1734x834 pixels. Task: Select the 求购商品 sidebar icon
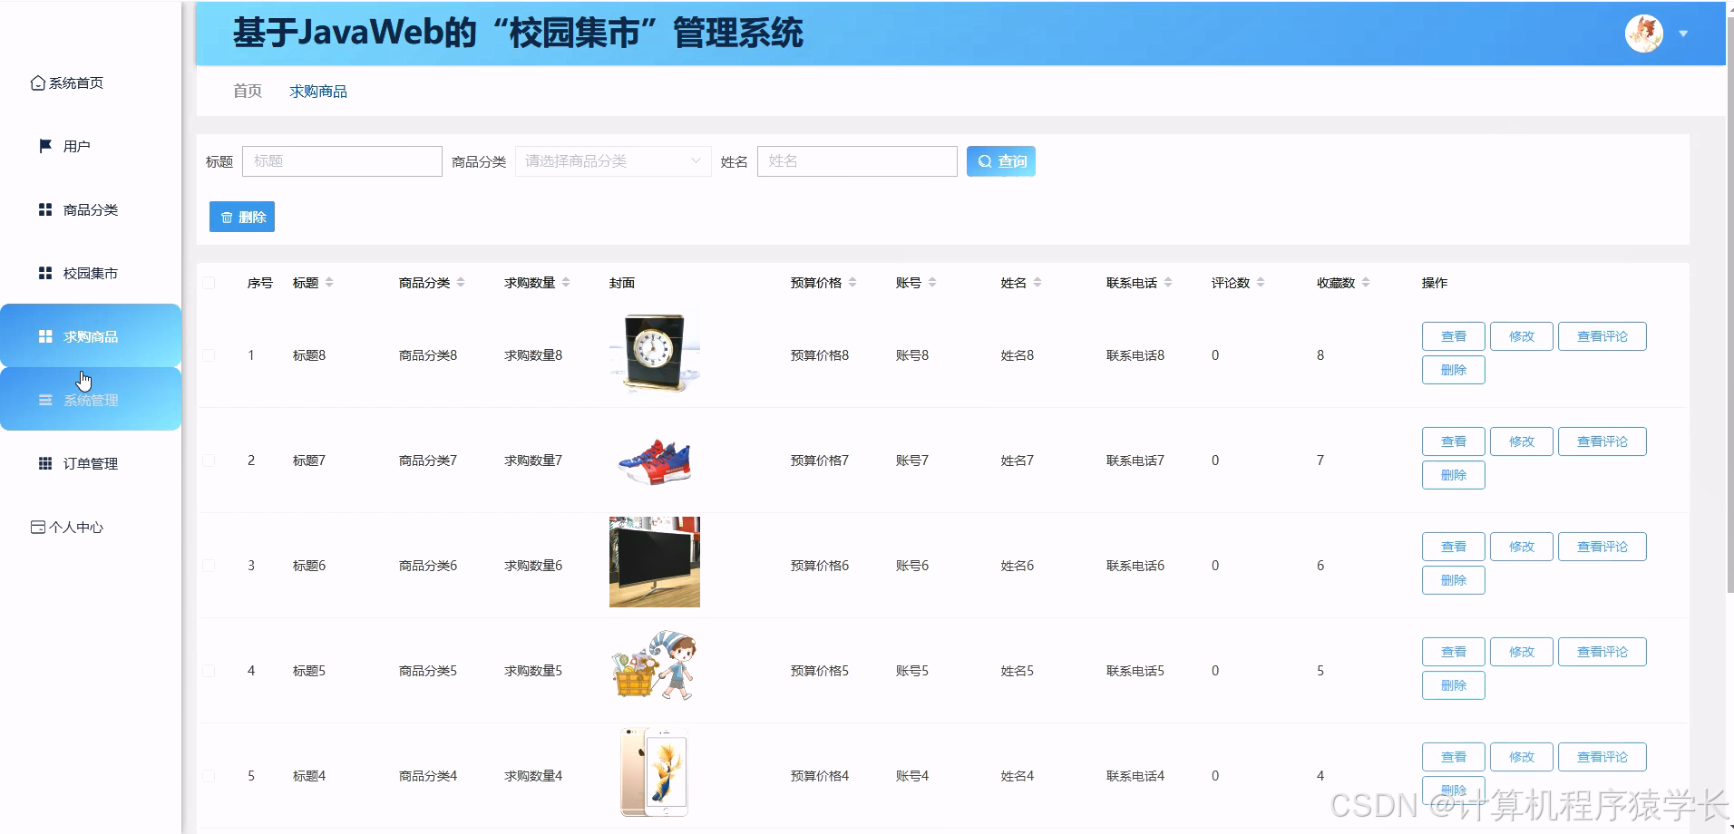point(44,335)
